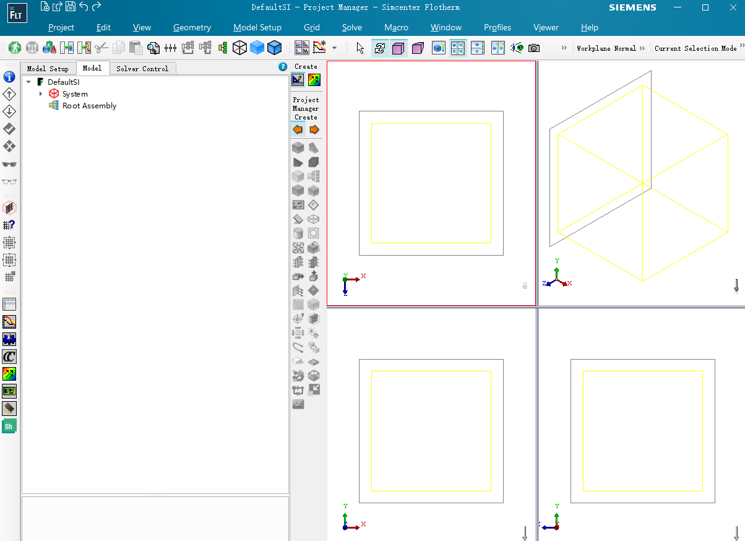Viewport: 745px width, 541px height.
Task: Switch to the Solver Control tab
Action: pos(142,69)
